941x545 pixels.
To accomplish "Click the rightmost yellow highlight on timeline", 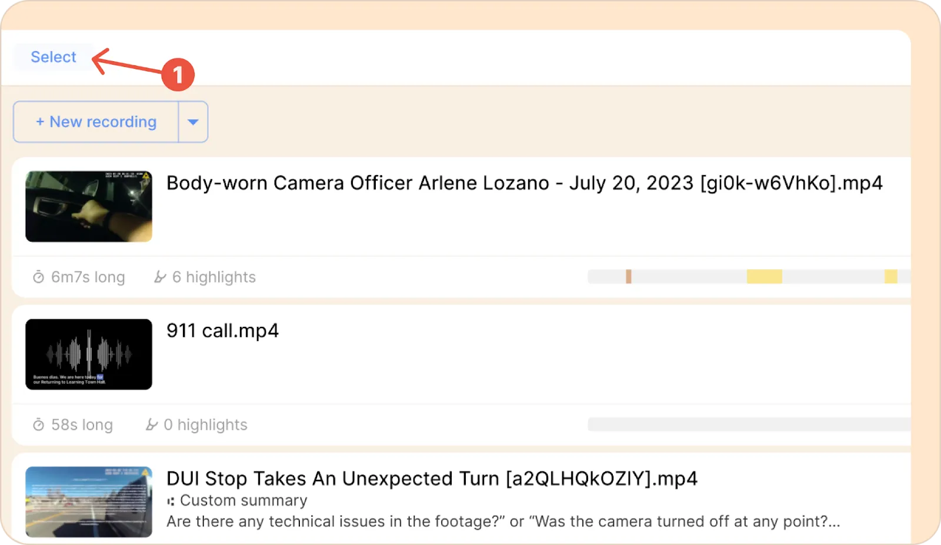I will click(890, 276).
